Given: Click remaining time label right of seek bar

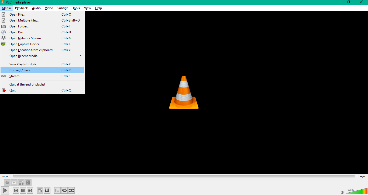Looking at the screenshot, I should 363,176.
